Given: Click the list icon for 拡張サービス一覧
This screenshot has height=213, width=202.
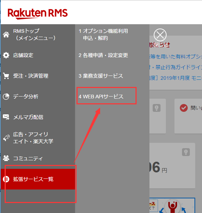Looking at the screenshot, I should [x=6, y=179].
